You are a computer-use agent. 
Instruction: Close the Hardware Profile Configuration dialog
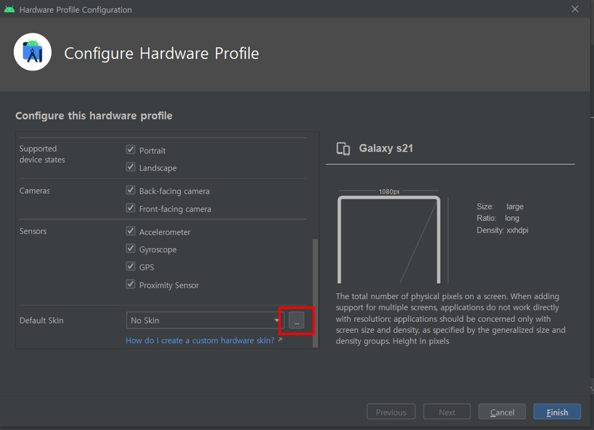click(575, 9)
